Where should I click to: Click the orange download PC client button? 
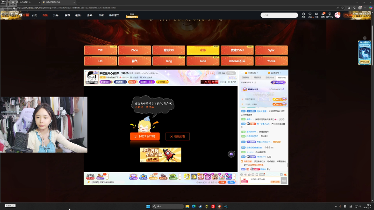(x=145, y=136)
